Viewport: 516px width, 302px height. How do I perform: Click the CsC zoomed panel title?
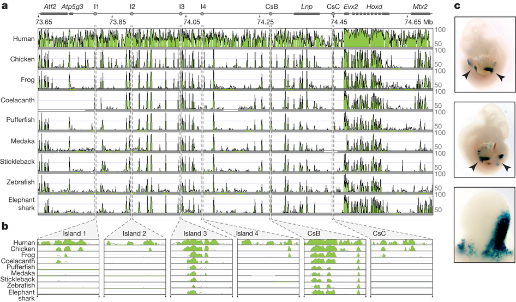[x=379, y=233]
